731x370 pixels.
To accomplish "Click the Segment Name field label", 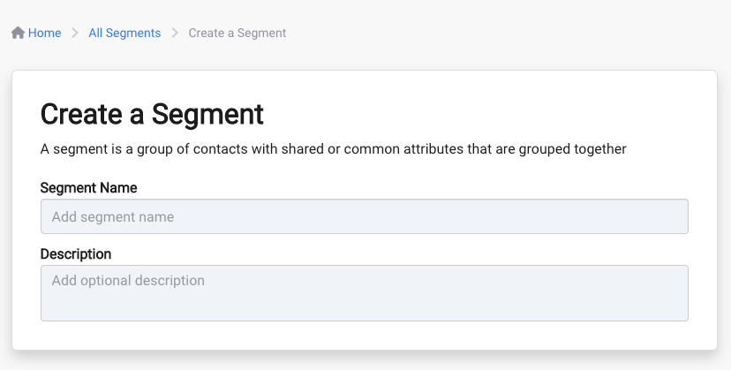I will pos(88,187).
